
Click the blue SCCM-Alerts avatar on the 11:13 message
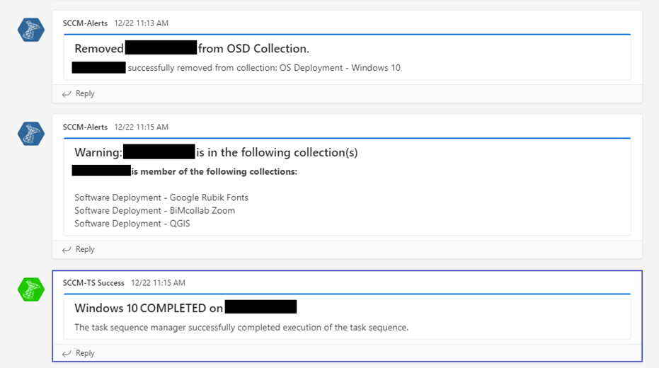(31, 28)
